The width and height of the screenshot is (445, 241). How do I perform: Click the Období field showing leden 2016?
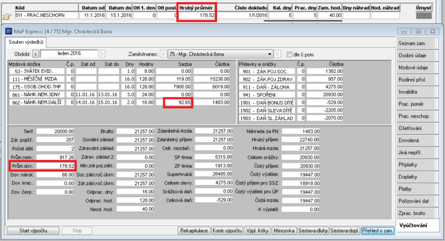point(69,54)
